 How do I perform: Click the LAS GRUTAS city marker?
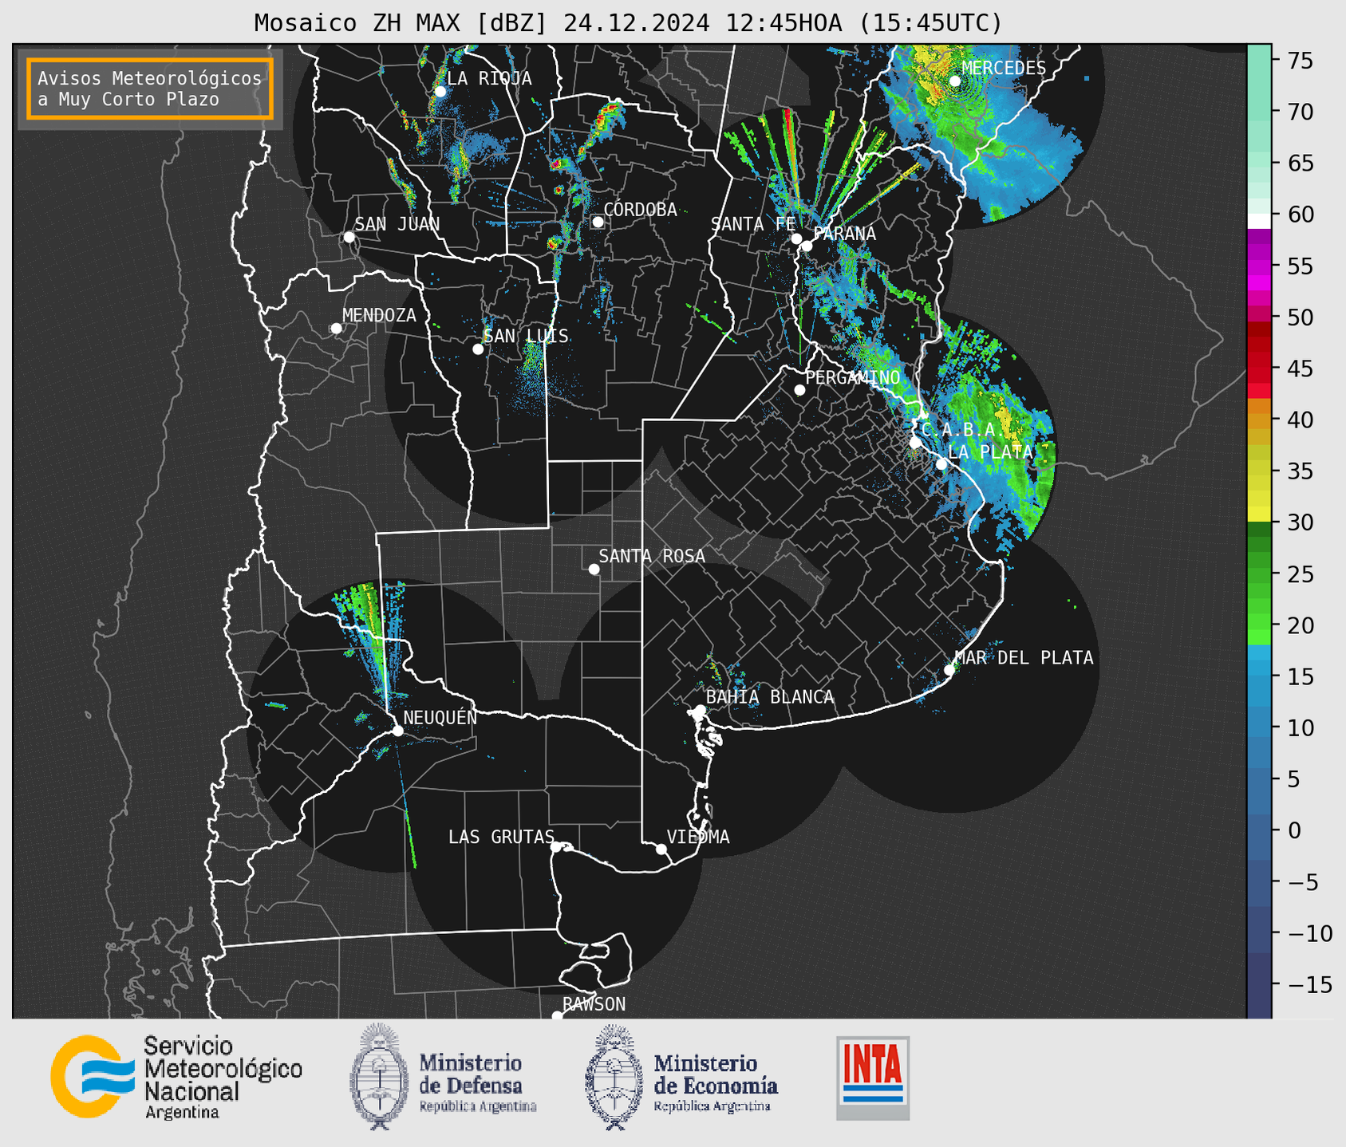pyautogui.click(x=556, y=847)
